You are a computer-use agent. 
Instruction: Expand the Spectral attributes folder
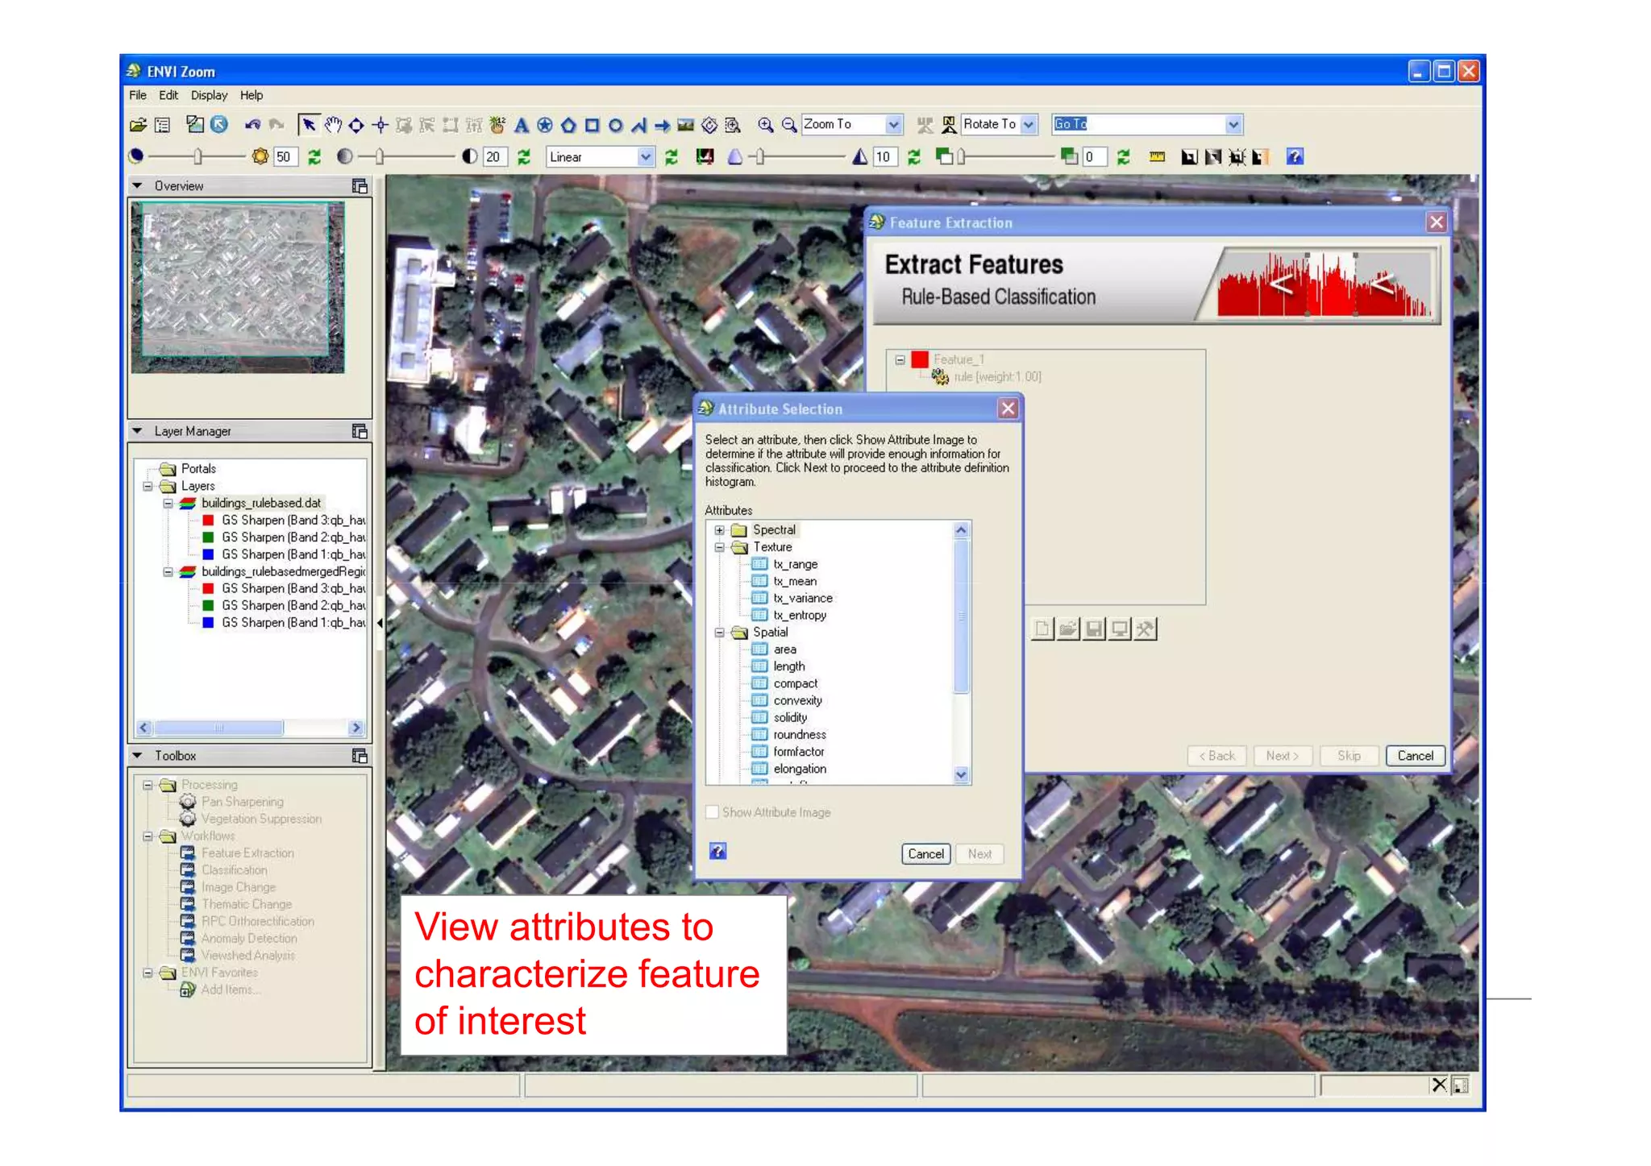(x=719, y=530)
